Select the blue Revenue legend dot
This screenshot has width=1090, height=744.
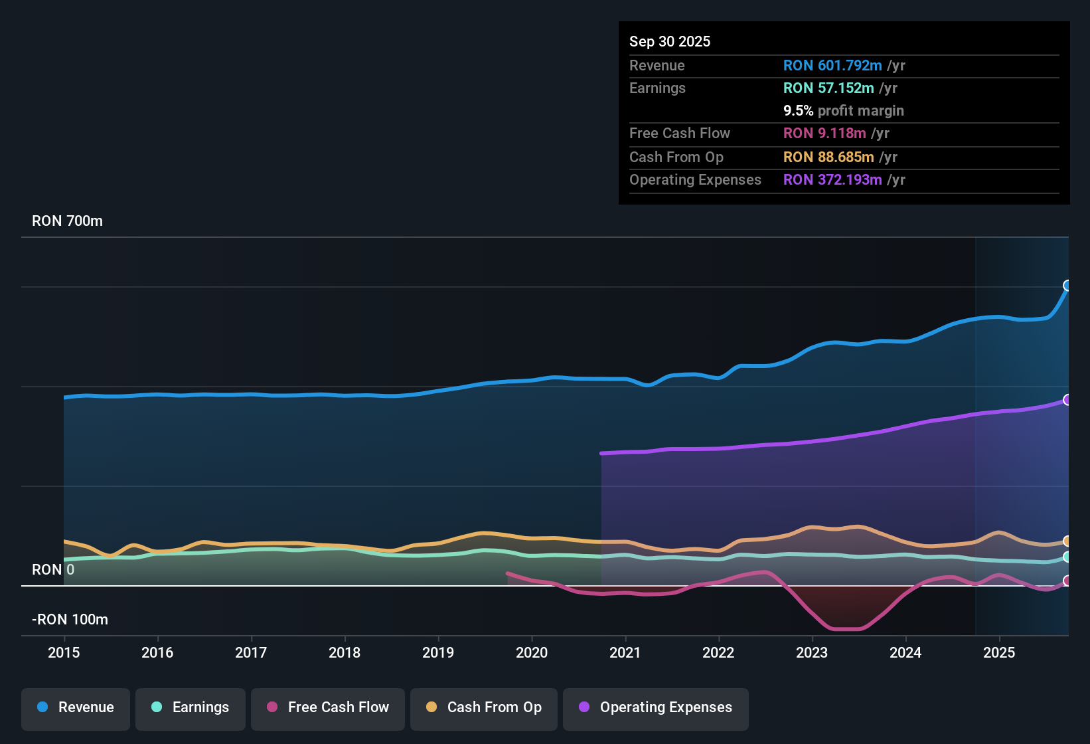pos(42,707)
